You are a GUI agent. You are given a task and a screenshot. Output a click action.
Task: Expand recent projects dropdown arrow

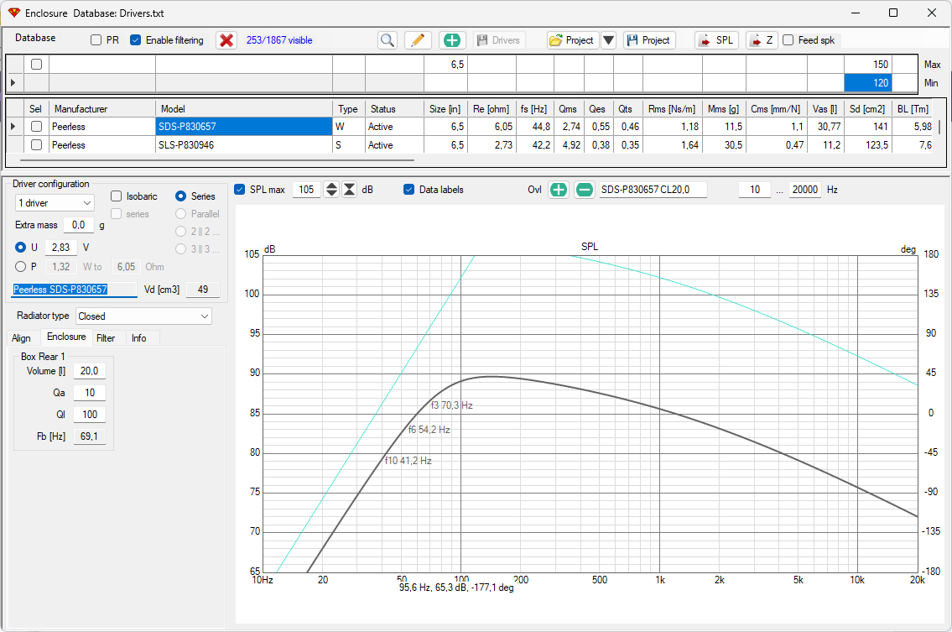coord(608,40)
